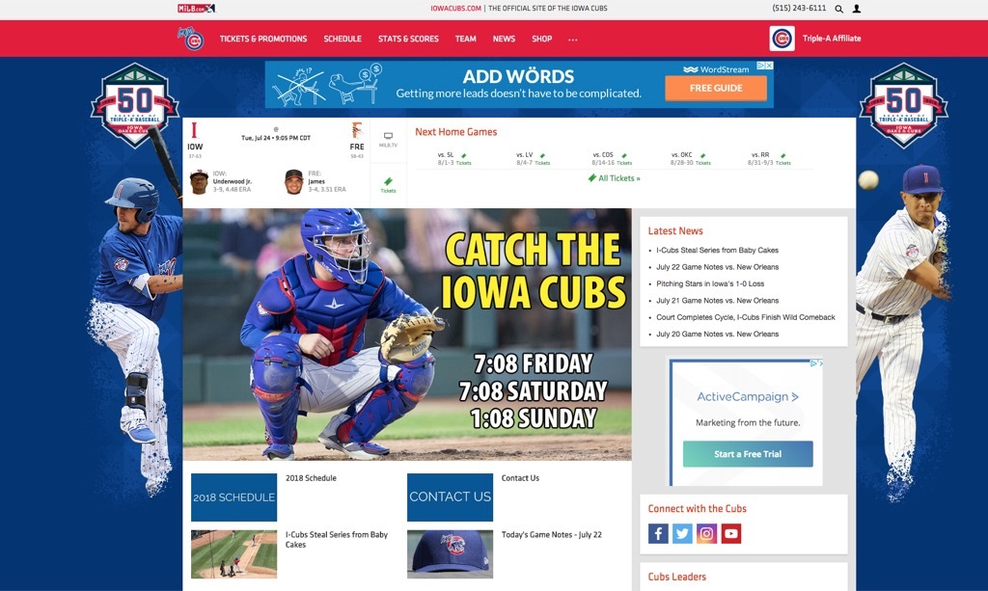Click the YouTube icon
The height and width of the screenshot is (591, 988).
[x=731, y=532]
